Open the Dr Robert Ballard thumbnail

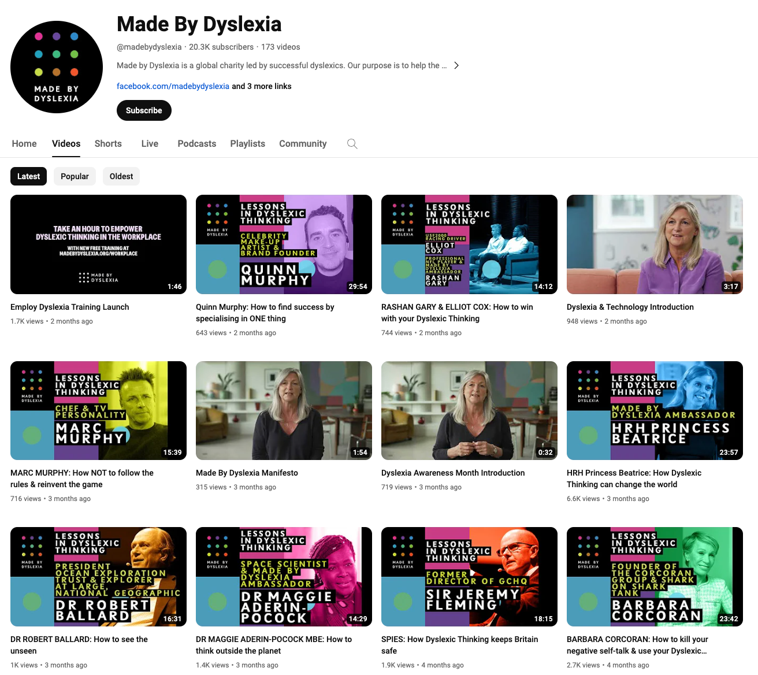click(x=98, y=577)
